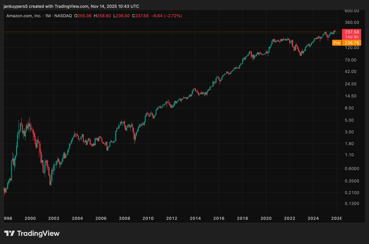Screen dimensions: 369x244
Task: Click the 120.00 price axis label
Action: (352, 48)
